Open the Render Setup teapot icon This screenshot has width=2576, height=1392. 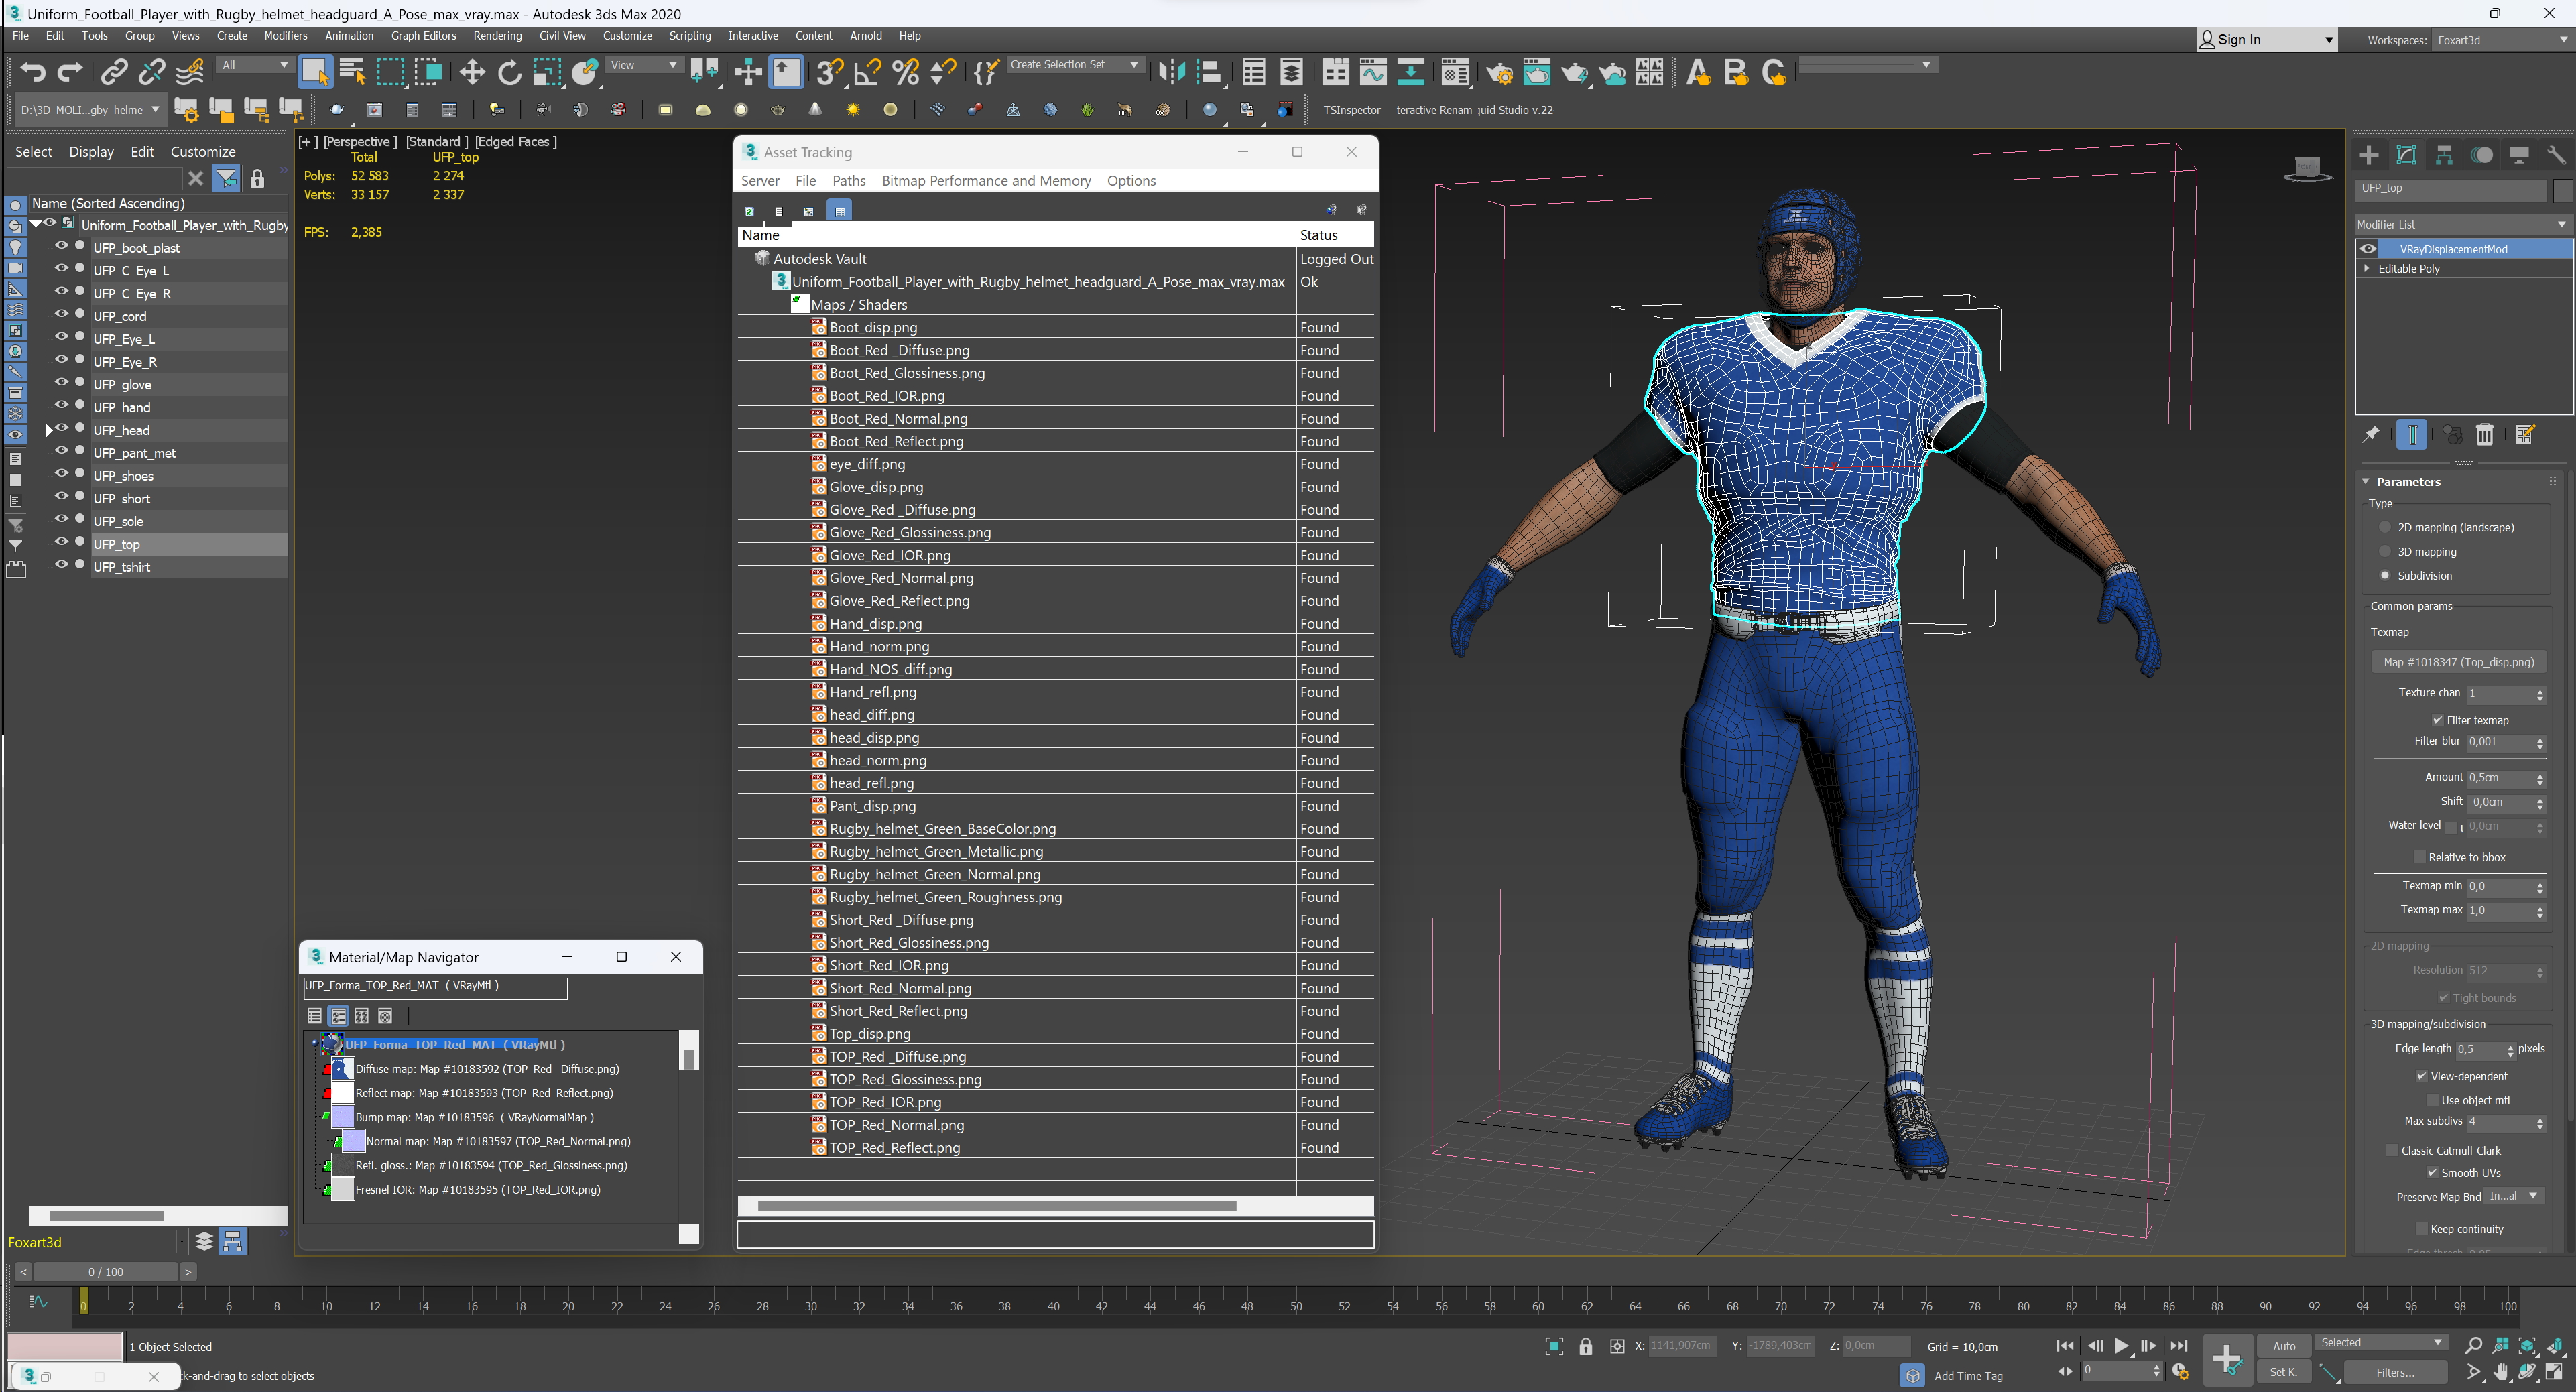(1499, 72)
